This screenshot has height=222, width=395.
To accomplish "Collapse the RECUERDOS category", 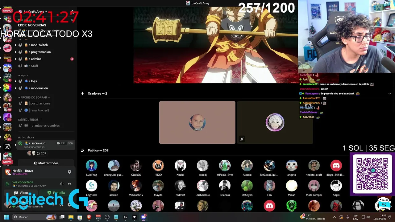I will [30, 120].
